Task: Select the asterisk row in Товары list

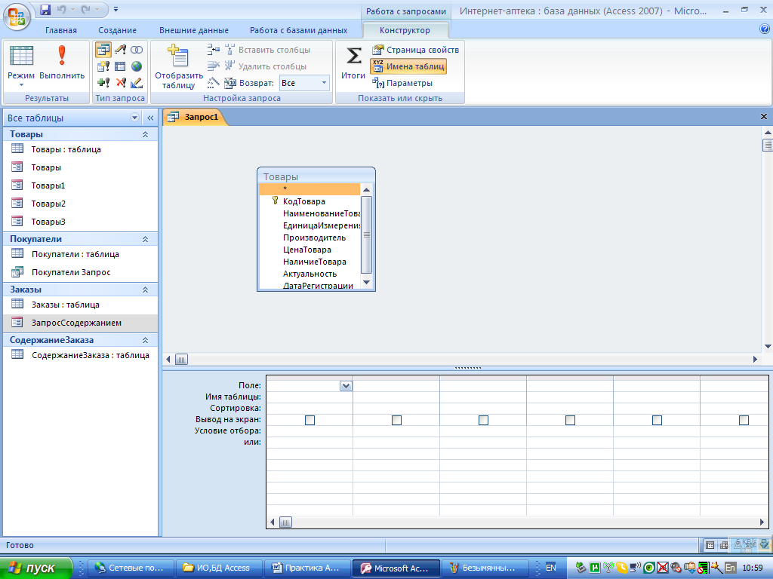Action: click(310, 189)
